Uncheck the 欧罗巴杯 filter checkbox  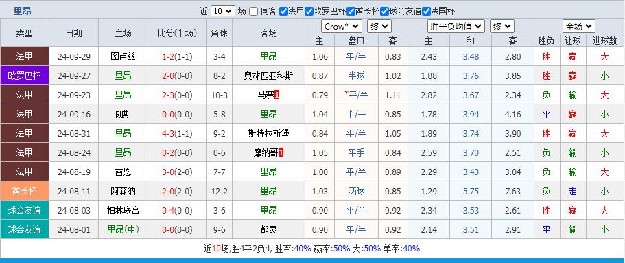pyautogui.click(x=309, y=11)
